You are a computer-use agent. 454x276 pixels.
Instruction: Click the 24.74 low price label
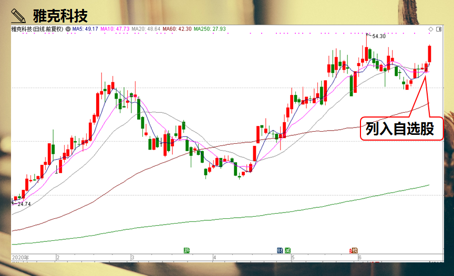click(x=24, y=204)
